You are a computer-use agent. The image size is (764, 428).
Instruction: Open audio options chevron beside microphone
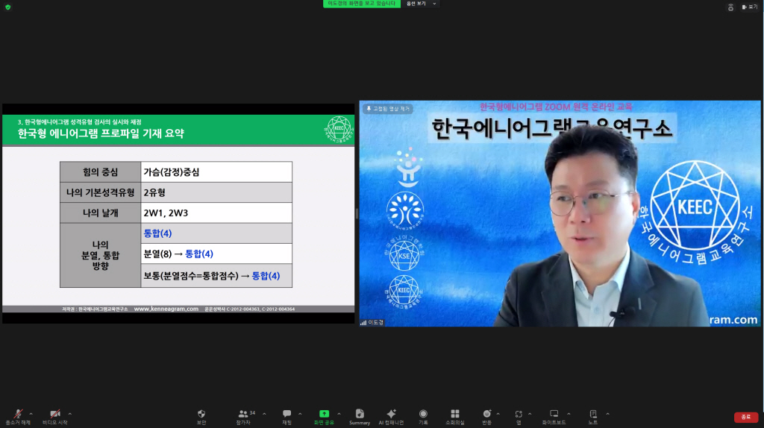coord(31,414)
